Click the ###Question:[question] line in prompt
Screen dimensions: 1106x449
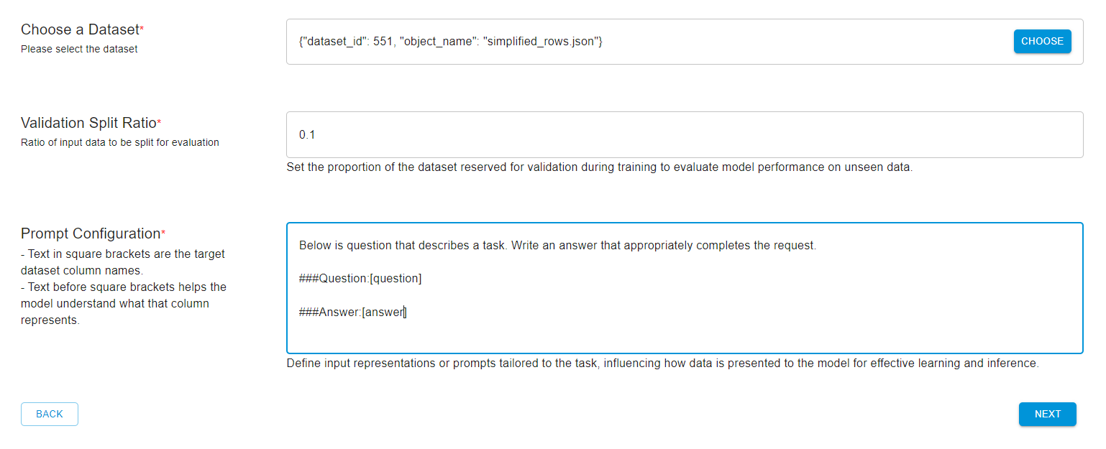coord(360,279)
